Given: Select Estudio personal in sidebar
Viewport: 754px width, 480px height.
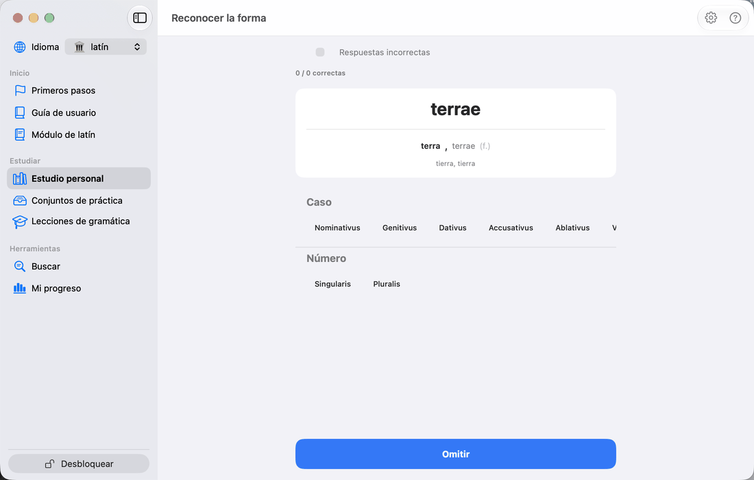Looking at the screenshot, I should tap(79, 178).
